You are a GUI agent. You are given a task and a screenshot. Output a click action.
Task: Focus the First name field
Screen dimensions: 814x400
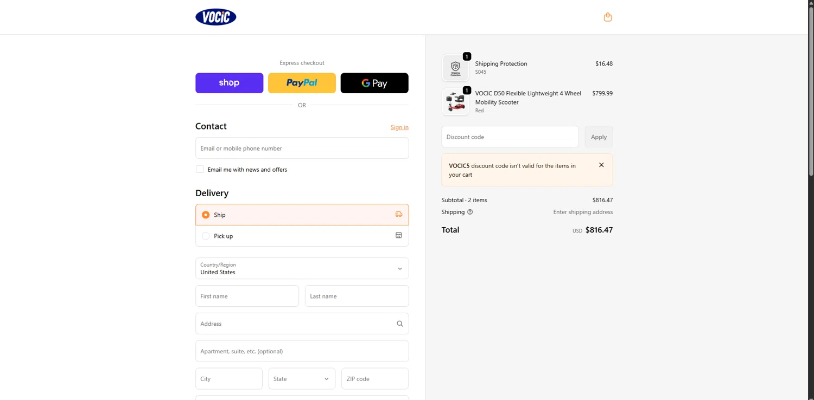[247, 296]
